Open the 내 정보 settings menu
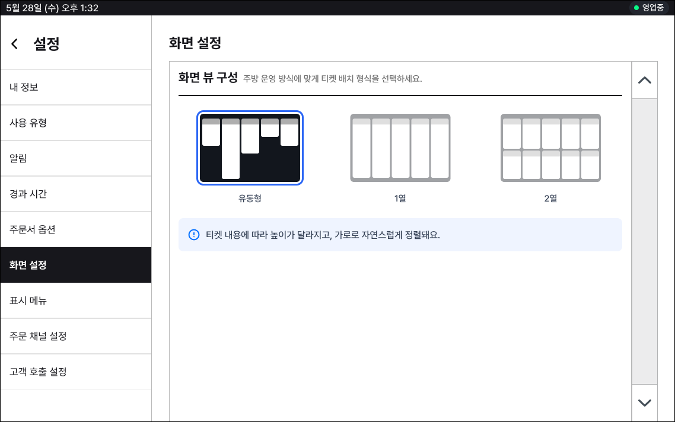Screen dimensions: 675x422 pyautogui.click(x=76, y=88)
